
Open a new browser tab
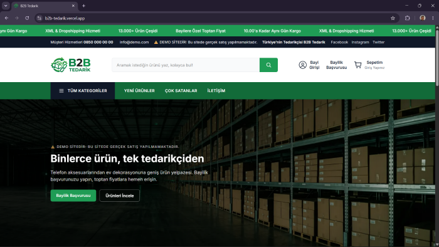(x=83, y=6)
